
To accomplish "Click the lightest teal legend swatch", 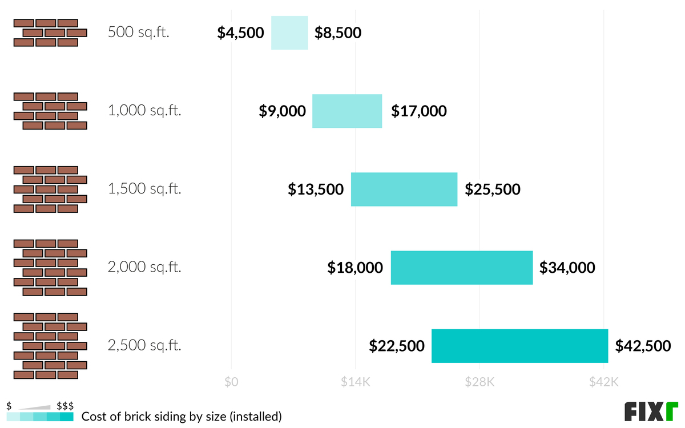I will pos(13,417).
